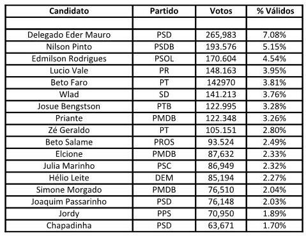Image resolution: width=306 pixels, height=236 pixels.
Task: Click the PROS party cell
Action: pos(164,142)
